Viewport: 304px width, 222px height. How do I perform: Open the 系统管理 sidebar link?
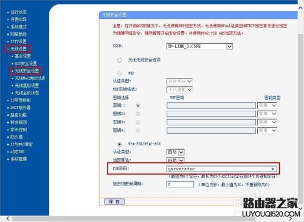pyautogui.click(x=18, y=159)
